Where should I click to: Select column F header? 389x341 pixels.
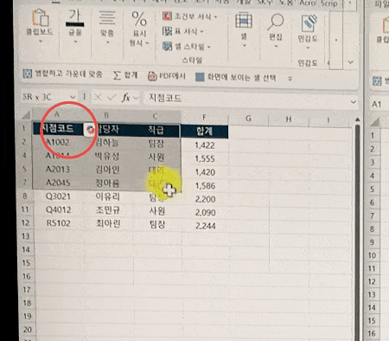(204, 117)
